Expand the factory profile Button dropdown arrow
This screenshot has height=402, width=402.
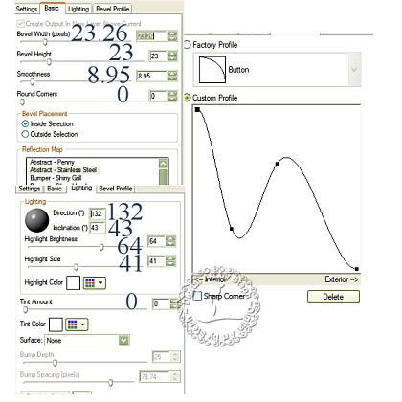point(354,70)
